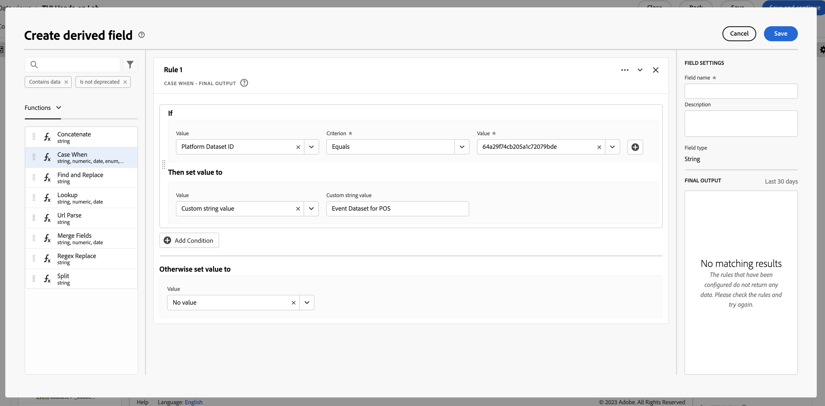Image resolution: width=825 pixels, height=406 pixels.
Task: Delete Rule 1 with the X icon
Action: tap(655, 70)
